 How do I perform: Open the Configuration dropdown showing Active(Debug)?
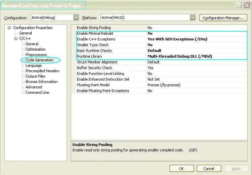coord(76,18)
